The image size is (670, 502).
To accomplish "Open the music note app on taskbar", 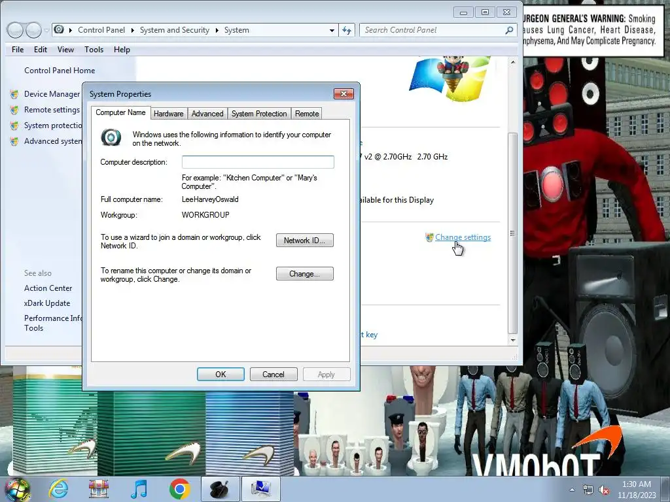I will coord(139,489).
